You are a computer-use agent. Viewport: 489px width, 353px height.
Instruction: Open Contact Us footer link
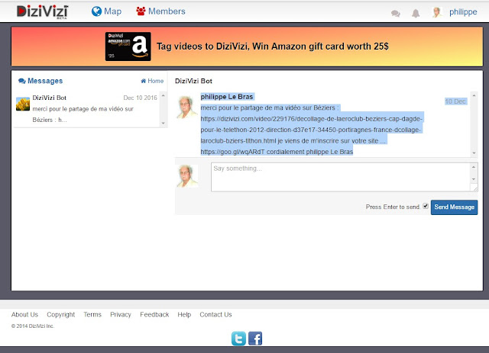click(215, 315)
